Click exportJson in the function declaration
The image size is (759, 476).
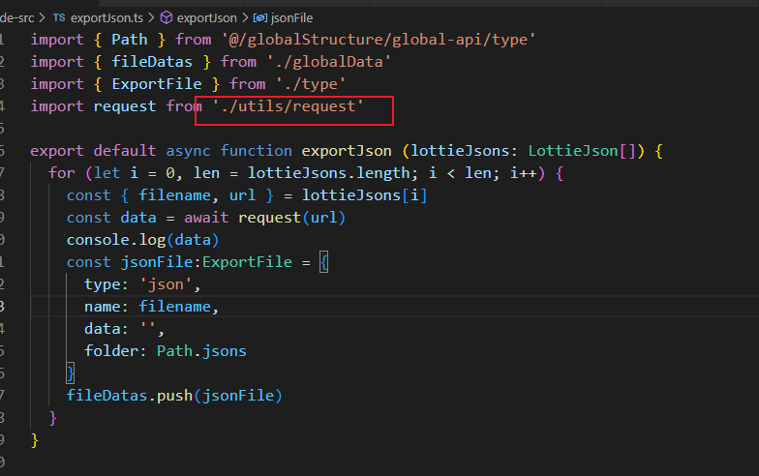click(347, 151)
